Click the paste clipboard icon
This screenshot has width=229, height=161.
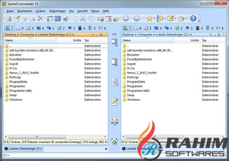[91, 19]
